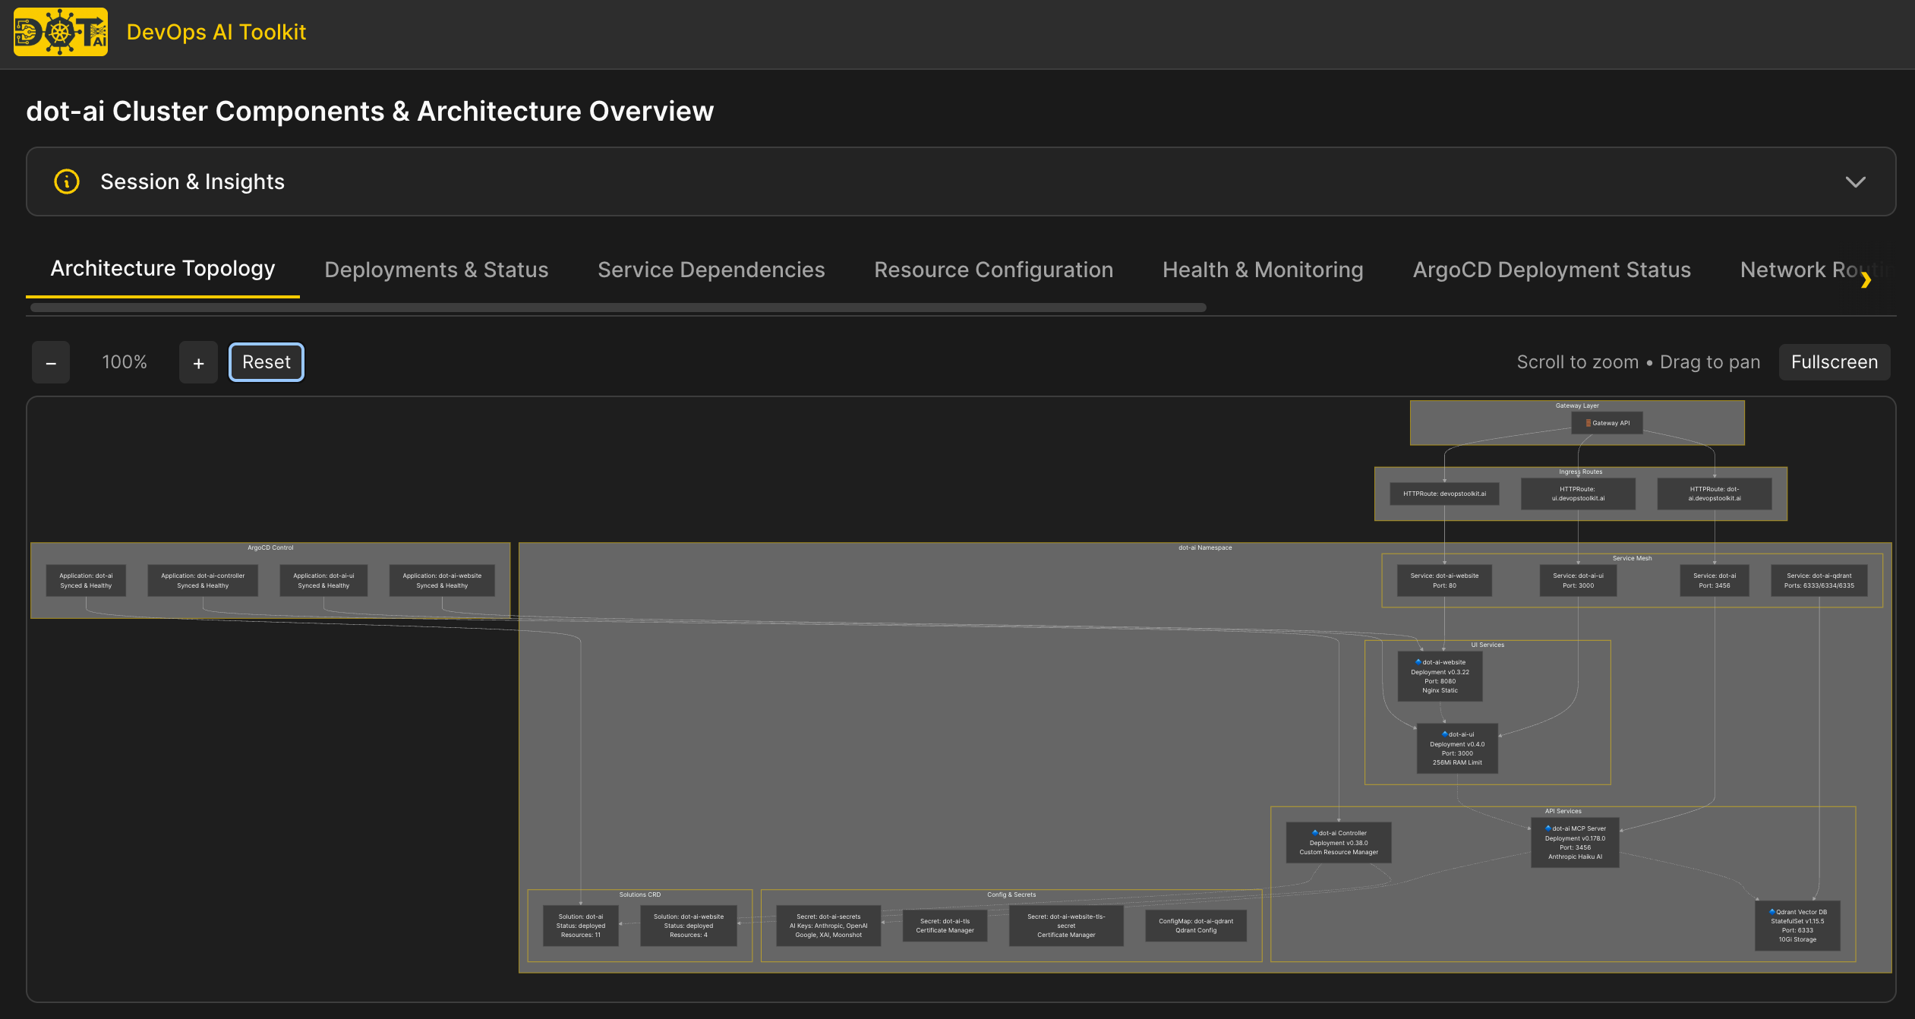Select the Gateway API node icon

(x=1587, y=423)
